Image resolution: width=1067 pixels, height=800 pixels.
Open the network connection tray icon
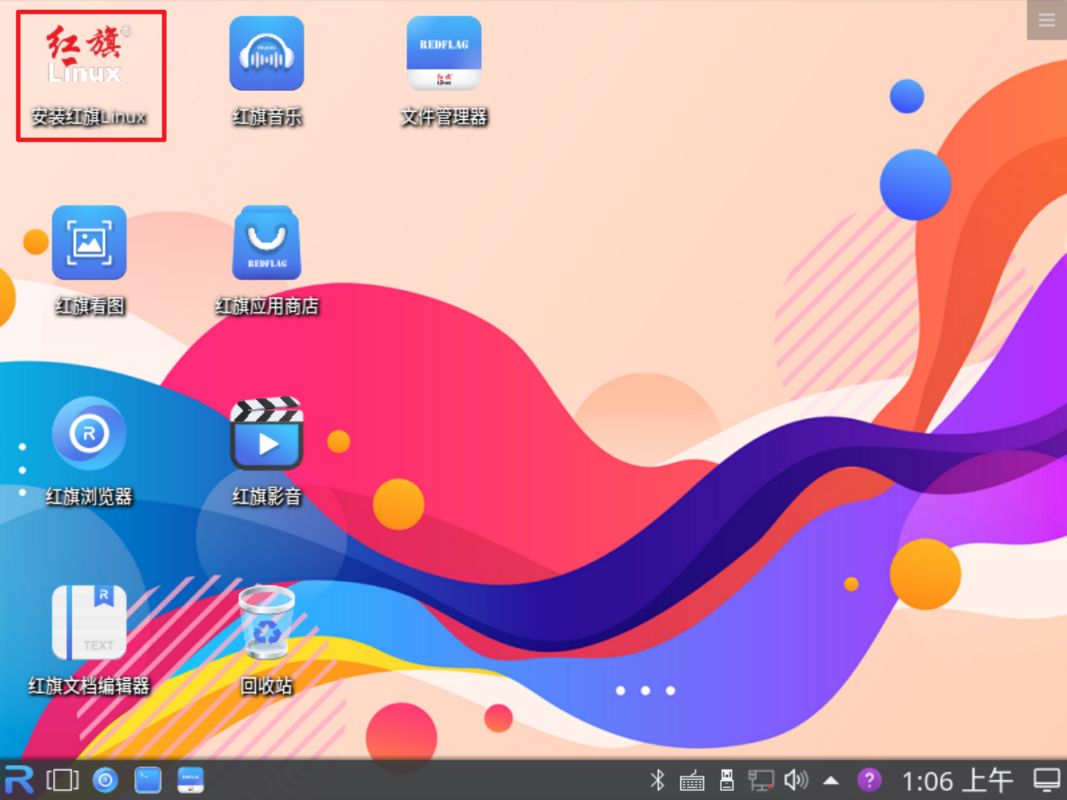[761, 780]
